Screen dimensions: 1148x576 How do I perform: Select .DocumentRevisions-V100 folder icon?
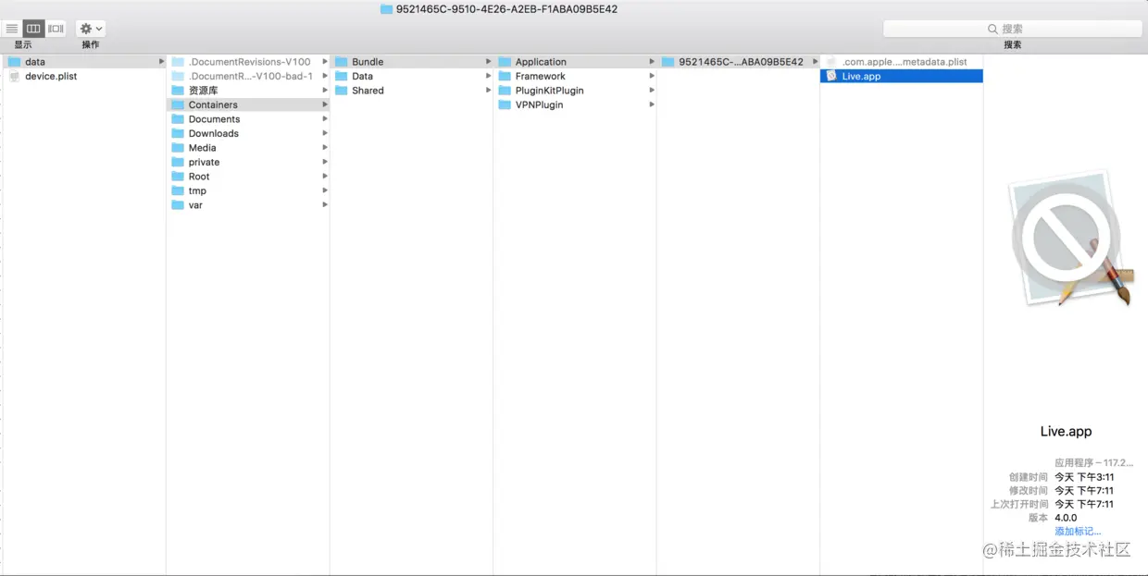178,62
